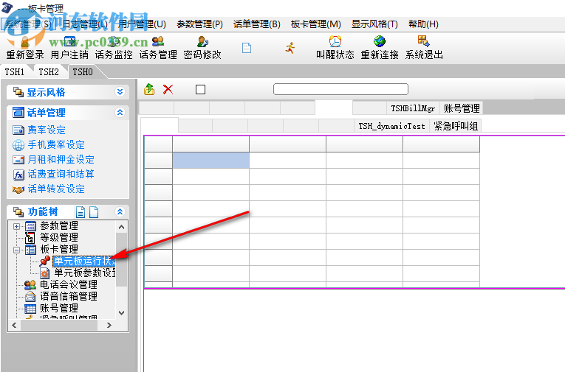Collapse the 功能树 panel chevron

[120, 211]
